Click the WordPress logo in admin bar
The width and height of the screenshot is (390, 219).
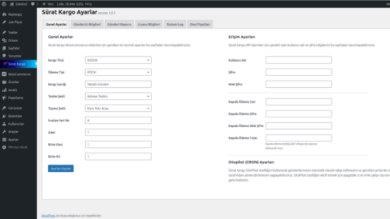(x=4, y=4)
